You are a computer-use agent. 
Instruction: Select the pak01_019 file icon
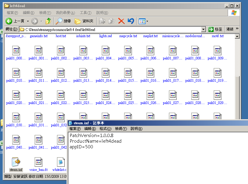click(217, 73)
